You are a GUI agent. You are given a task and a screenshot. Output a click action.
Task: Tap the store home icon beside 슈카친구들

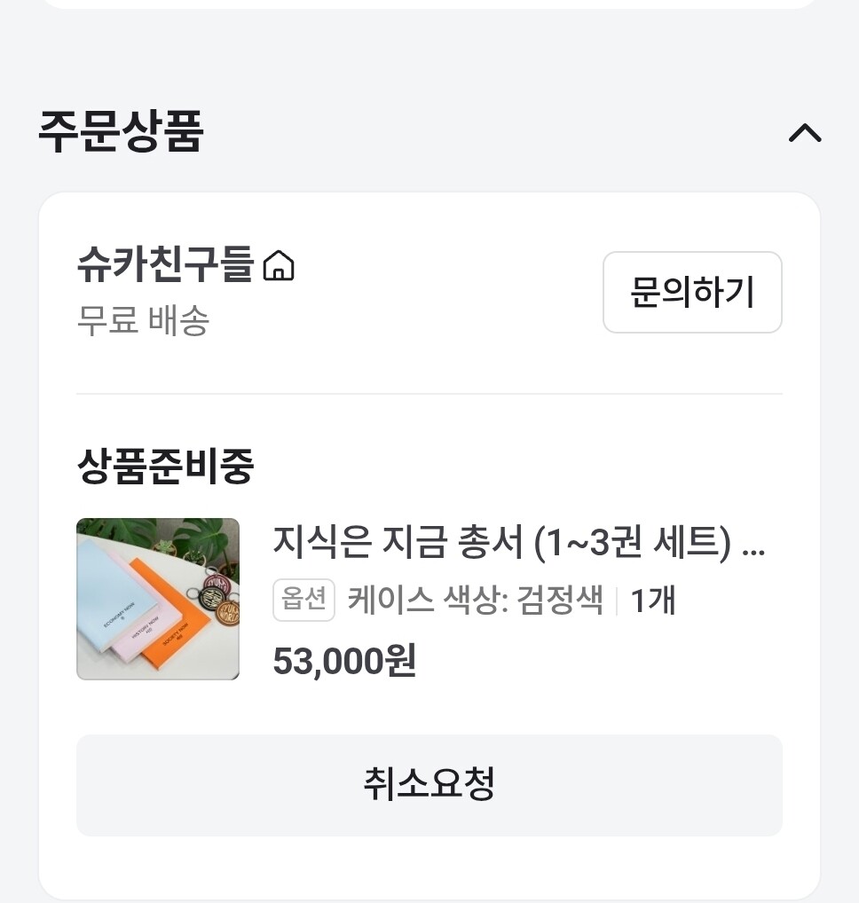tap(279, 265)
